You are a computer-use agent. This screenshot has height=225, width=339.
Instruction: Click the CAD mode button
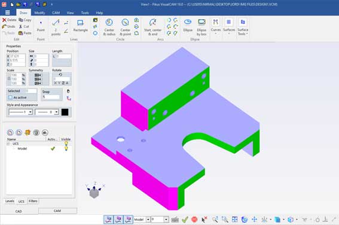click(19, 211)
